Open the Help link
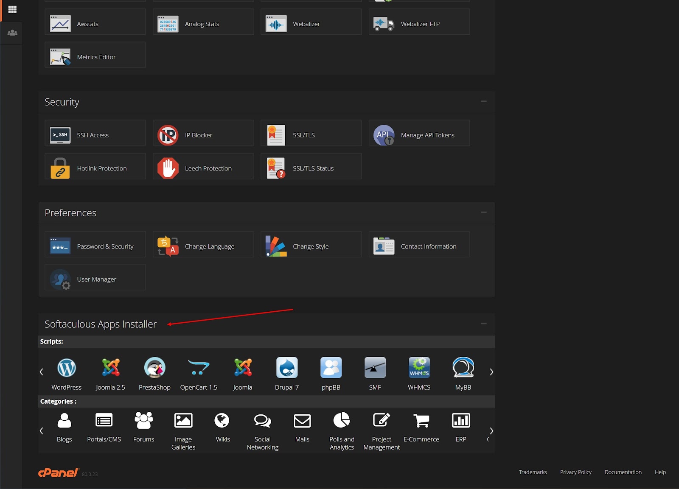This screenshot has width=679, height=489. click(x=660, y=472)
